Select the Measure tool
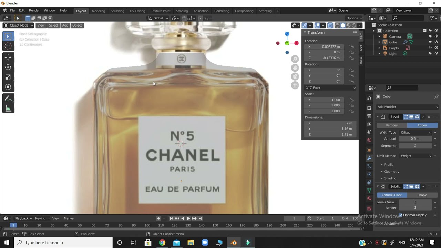 (x=8, y=109)
